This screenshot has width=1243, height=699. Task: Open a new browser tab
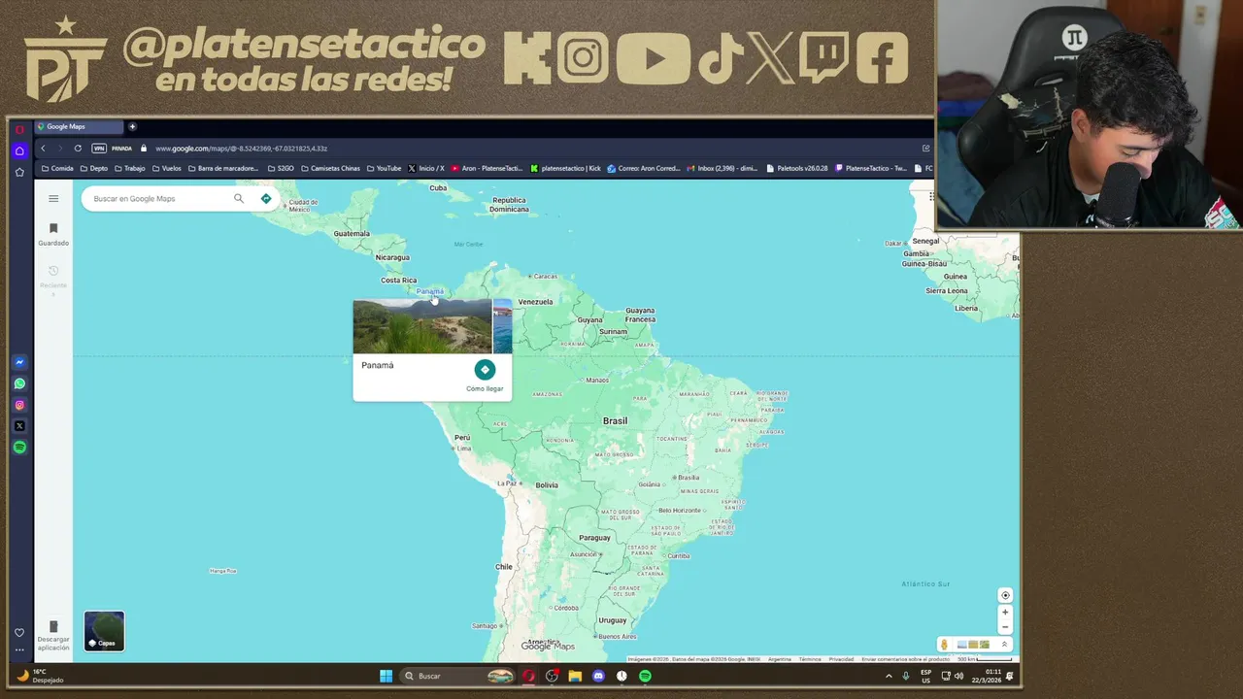coord(132,126)
